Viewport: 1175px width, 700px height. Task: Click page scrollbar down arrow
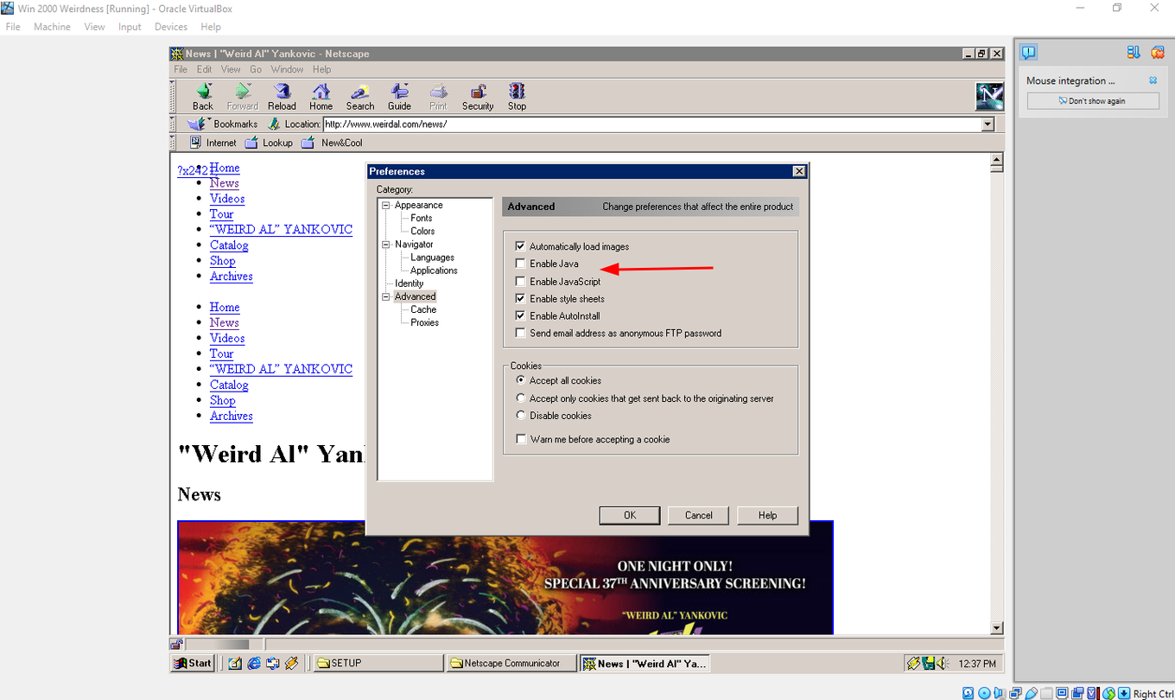pyautogui.click(x=997, y=627)
